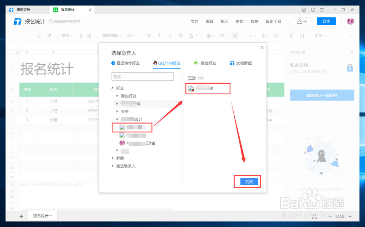Open the format painter icon

pos(39,35)
